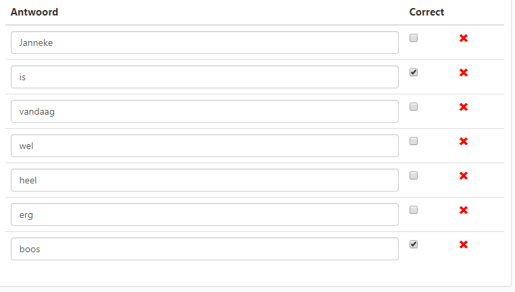Remove the 'wel' answer with red X

tap(464, 142)
